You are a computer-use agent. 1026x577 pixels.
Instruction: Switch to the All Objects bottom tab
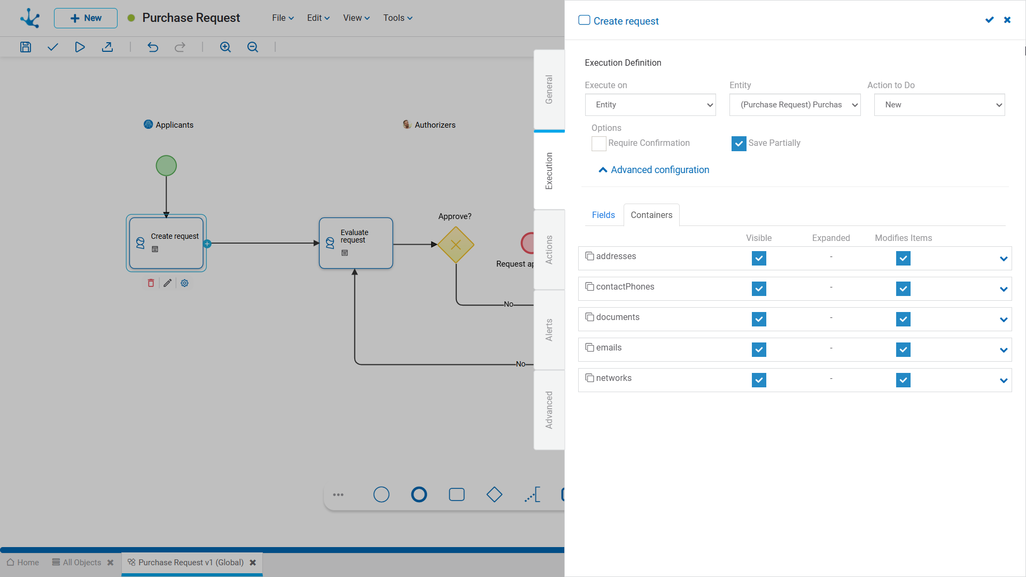point(76,563)
